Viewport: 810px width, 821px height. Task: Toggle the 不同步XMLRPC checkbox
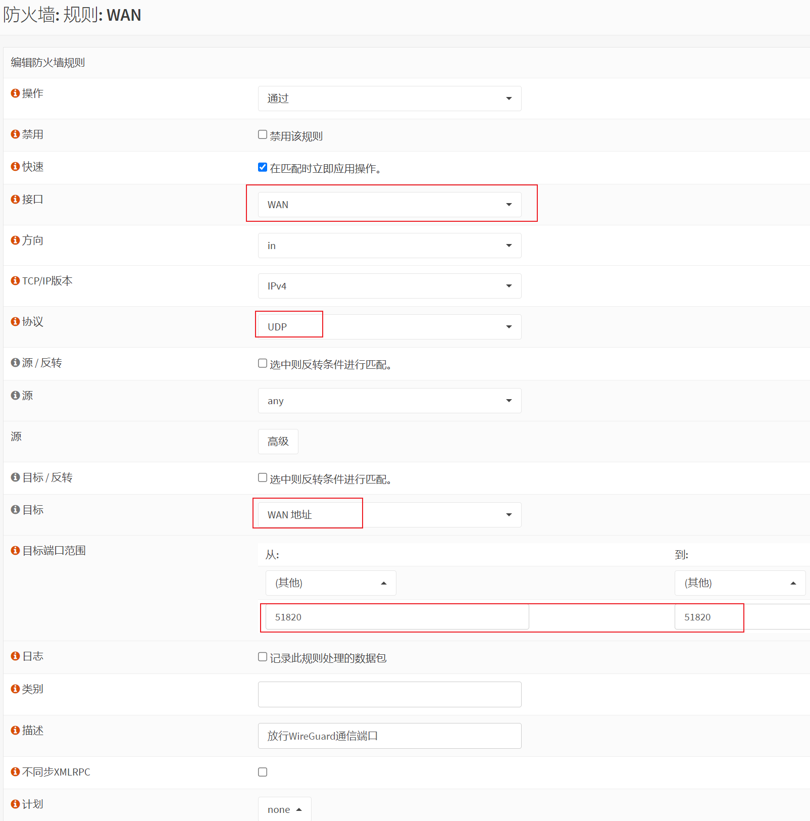pos(263,772)
